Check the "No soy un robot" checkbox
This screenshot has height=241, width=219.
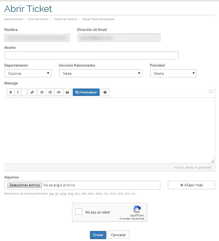pos(79,212)
